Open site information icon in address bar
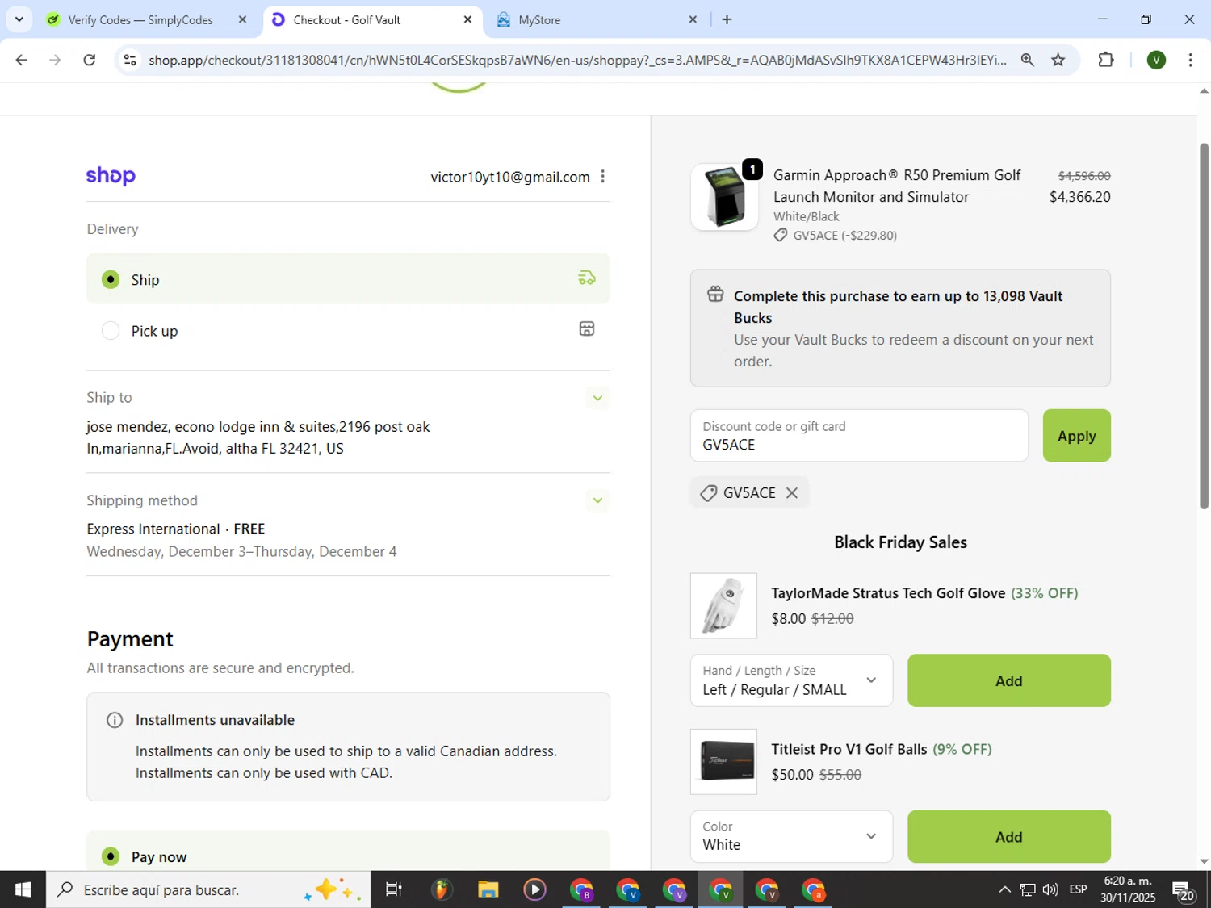Screen dimensions: 1211x908 pos(129,60)
